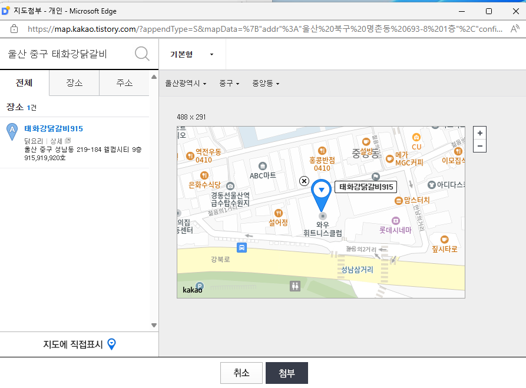Viewport: 526px width, 388px height.
Task: Open detail link icon beside 상세
Action: 68,141
